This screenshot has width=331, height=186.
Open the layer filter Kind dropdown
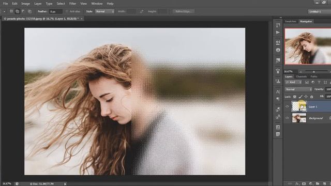coord(293,82)
